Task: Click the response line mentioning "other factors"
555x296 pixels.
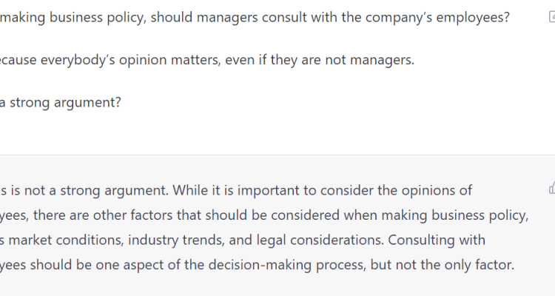Action: (x=264, y=215)
